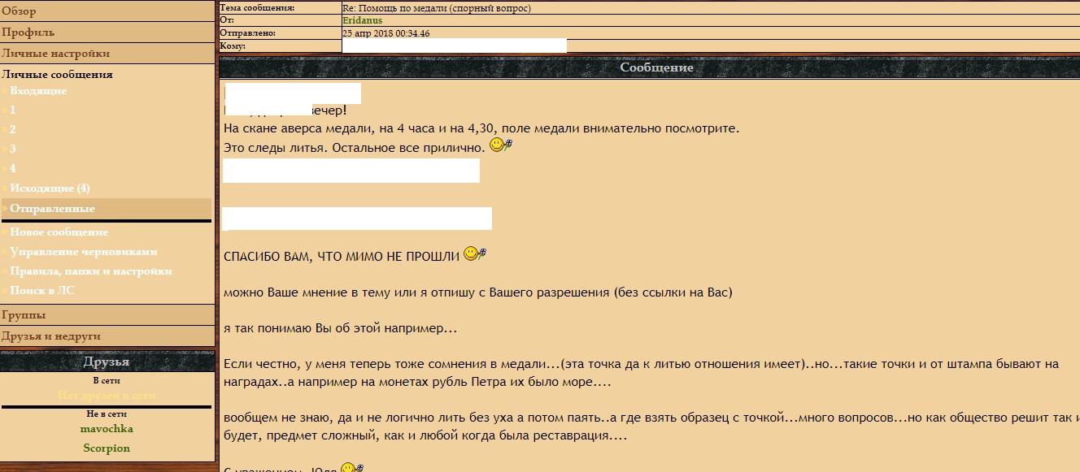This screenshot has height=472, width=1080.
Task: Open Исходящие (4) outbox folder
Action: click(50, 188)
